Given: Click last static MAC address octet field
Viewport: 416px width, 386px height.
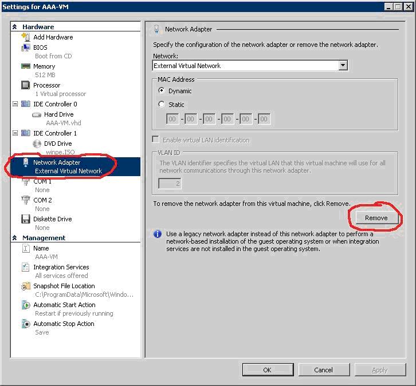Looking at the screenshot, I should pos(264,119).
